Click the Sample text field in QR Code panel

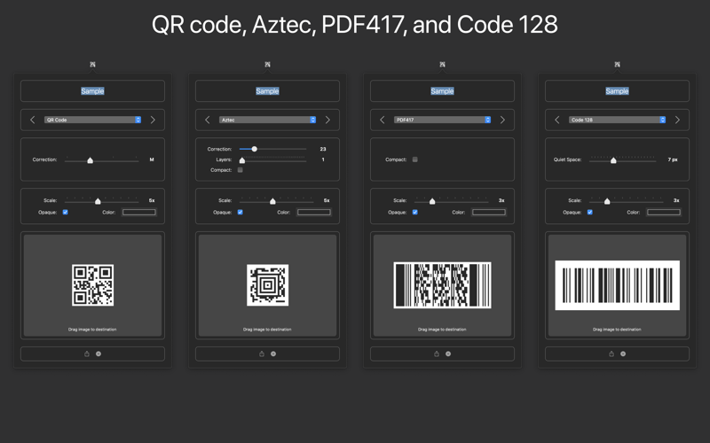pyautogui.click(x=92, y=91)
